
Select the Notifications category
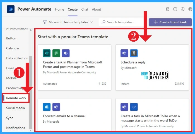(x=16, y=128)
